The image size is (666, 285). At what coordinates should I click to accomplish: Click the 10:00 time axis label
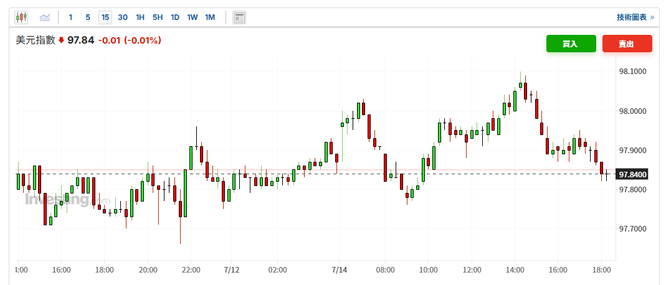428,269
